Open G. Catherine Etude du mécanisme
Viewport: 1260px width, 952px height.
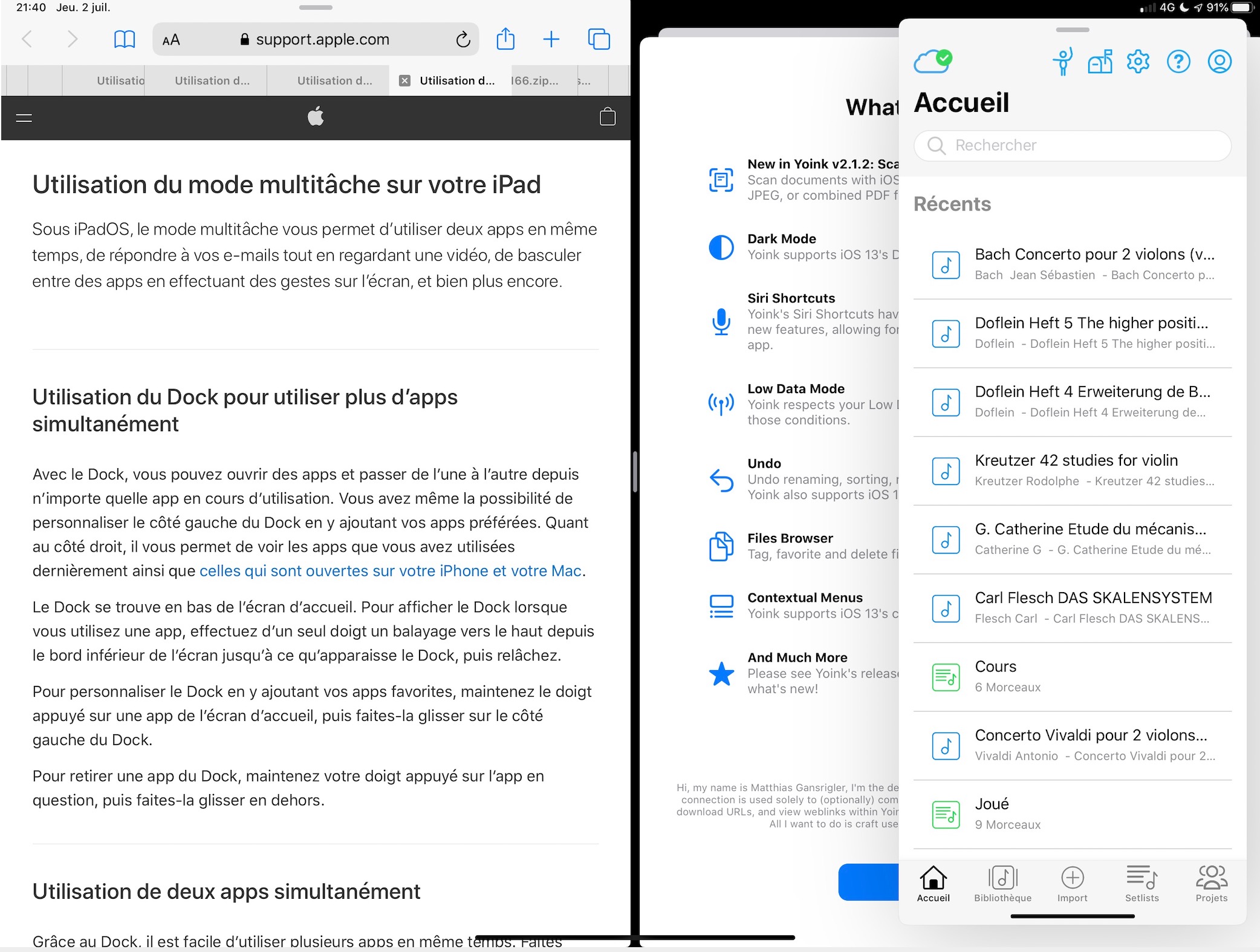1073,540
